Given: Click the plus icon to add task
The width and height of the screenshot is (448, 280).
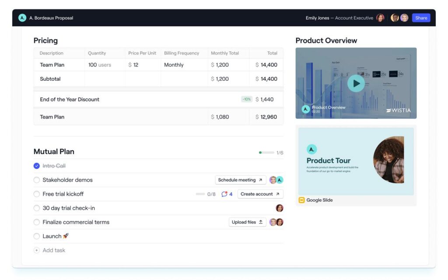Looking at the screenshot, I should tap(37, 250).
